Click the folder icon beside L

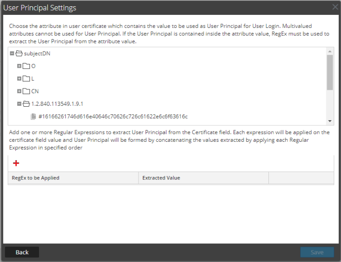(x=26, y=78)
